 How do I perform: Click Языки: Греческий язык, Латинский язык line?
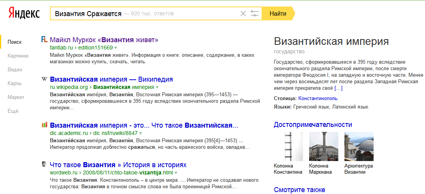(x=321, y=107)
